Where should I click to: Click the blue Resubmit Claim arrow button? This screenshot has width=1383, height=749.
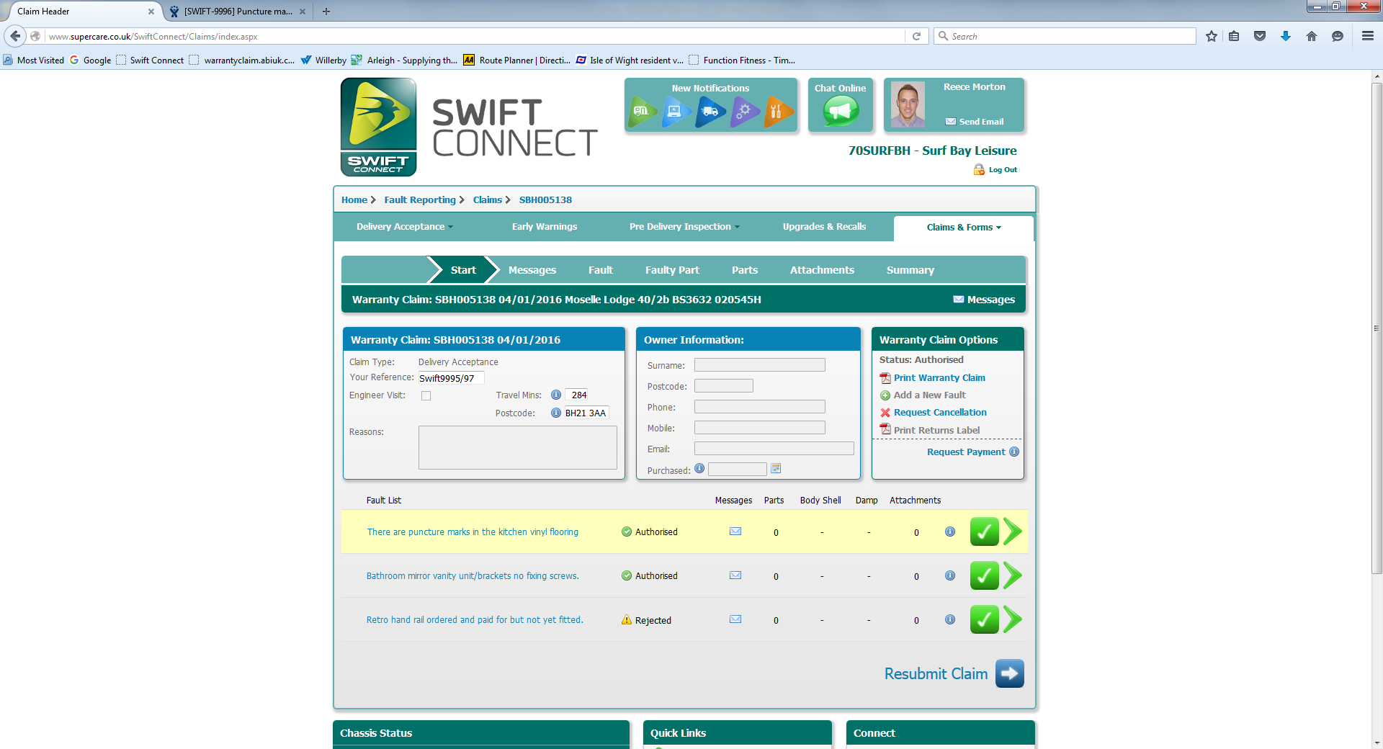(x=1010, y=673)
